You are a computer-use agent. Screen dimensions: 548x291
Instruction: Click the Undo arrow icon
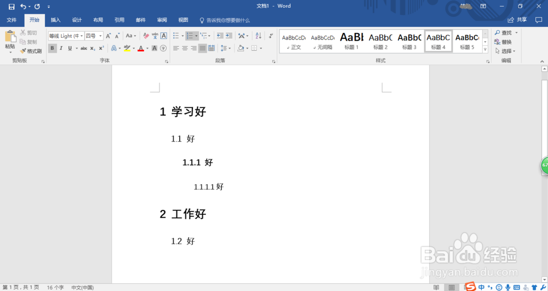[x=24, y=6]
